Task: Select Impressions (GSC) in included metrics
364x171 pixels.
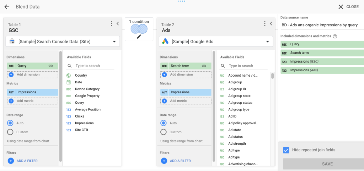Action: (x=322, y=62)
